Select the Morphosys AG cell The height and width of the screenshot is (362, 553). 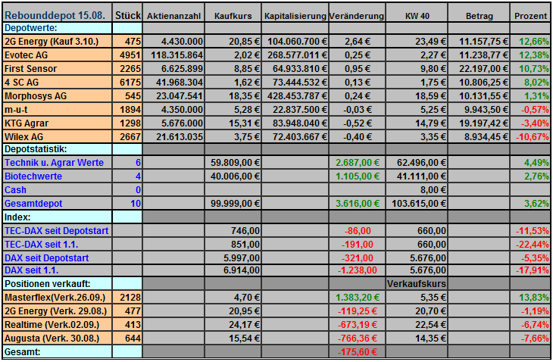pos(57,96)
